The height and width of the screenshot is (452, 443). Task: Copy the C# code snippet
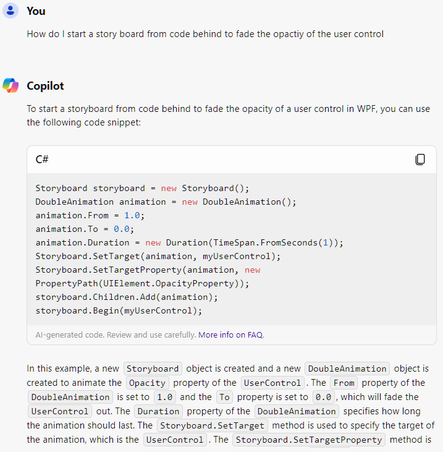[420, 160]
